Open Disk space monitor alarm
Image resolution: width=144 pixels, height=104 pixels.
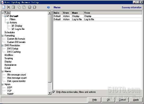click(16, 81)
